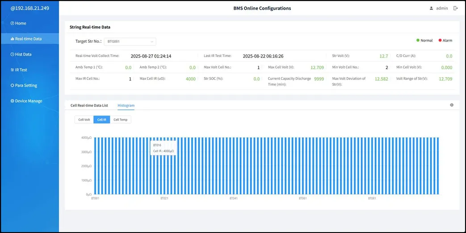Click the BT061 x-axis label

[x=303, y=198]
